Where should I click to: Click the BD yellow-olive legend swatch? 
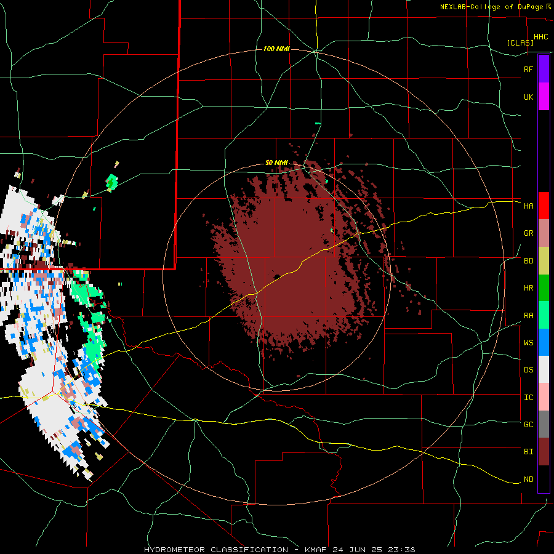(x=544, y=261)
